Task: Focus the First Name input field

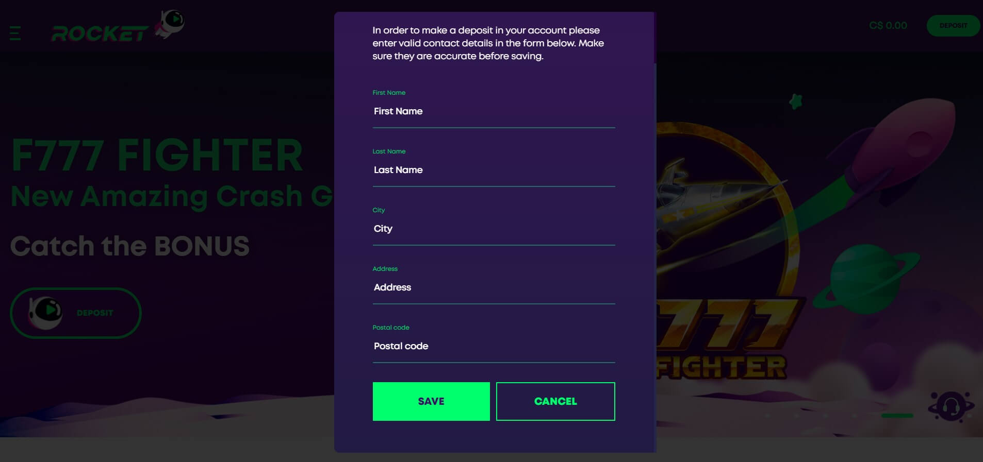Action: pos(494,111)
